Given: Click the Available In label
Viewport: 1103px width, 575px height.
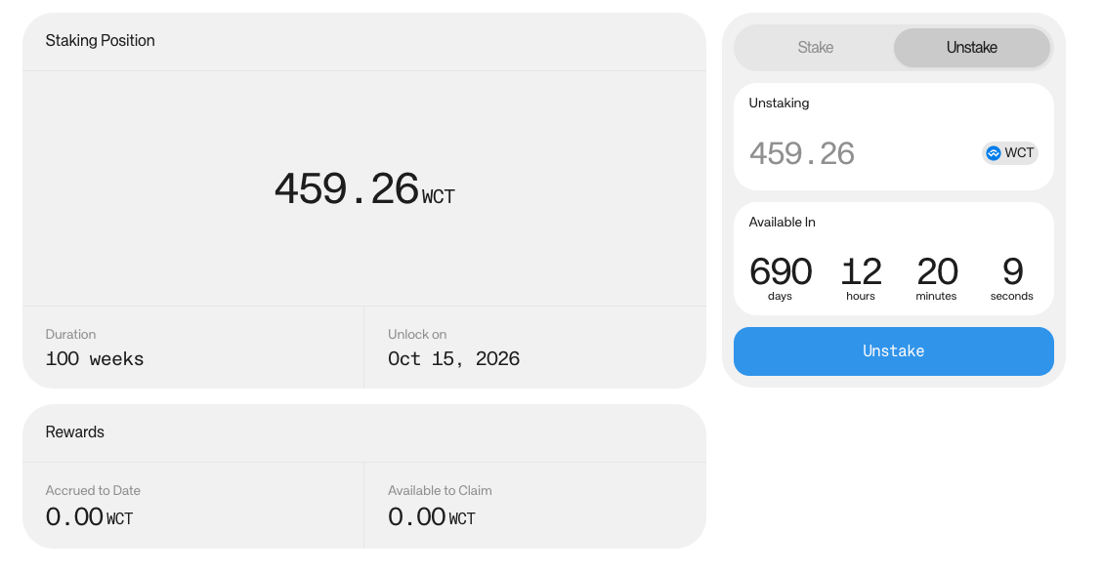Looking at the screenshot, I should click(x=782, y=223).
